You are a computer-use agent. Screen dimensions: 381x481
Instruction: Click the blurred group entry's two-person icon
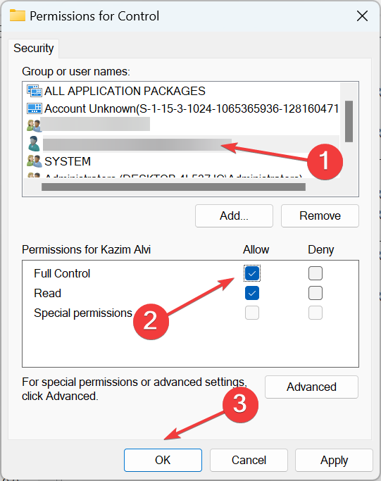34,126
